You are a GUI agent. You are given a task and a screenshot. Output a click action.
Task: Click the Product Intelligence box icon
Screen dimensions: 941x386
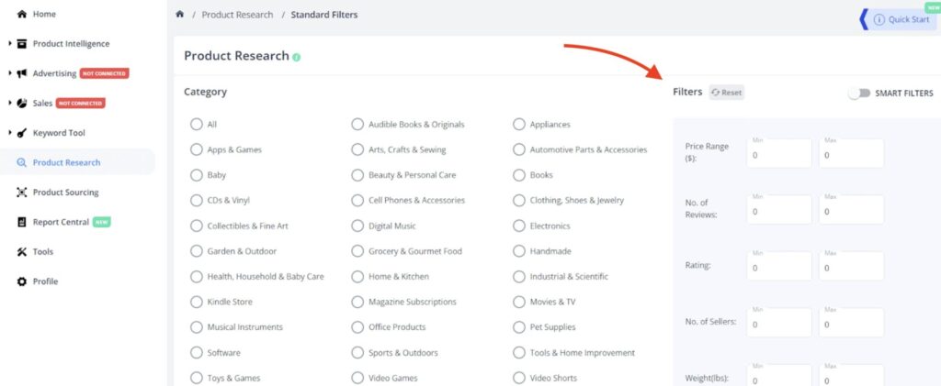pos(22,44)
